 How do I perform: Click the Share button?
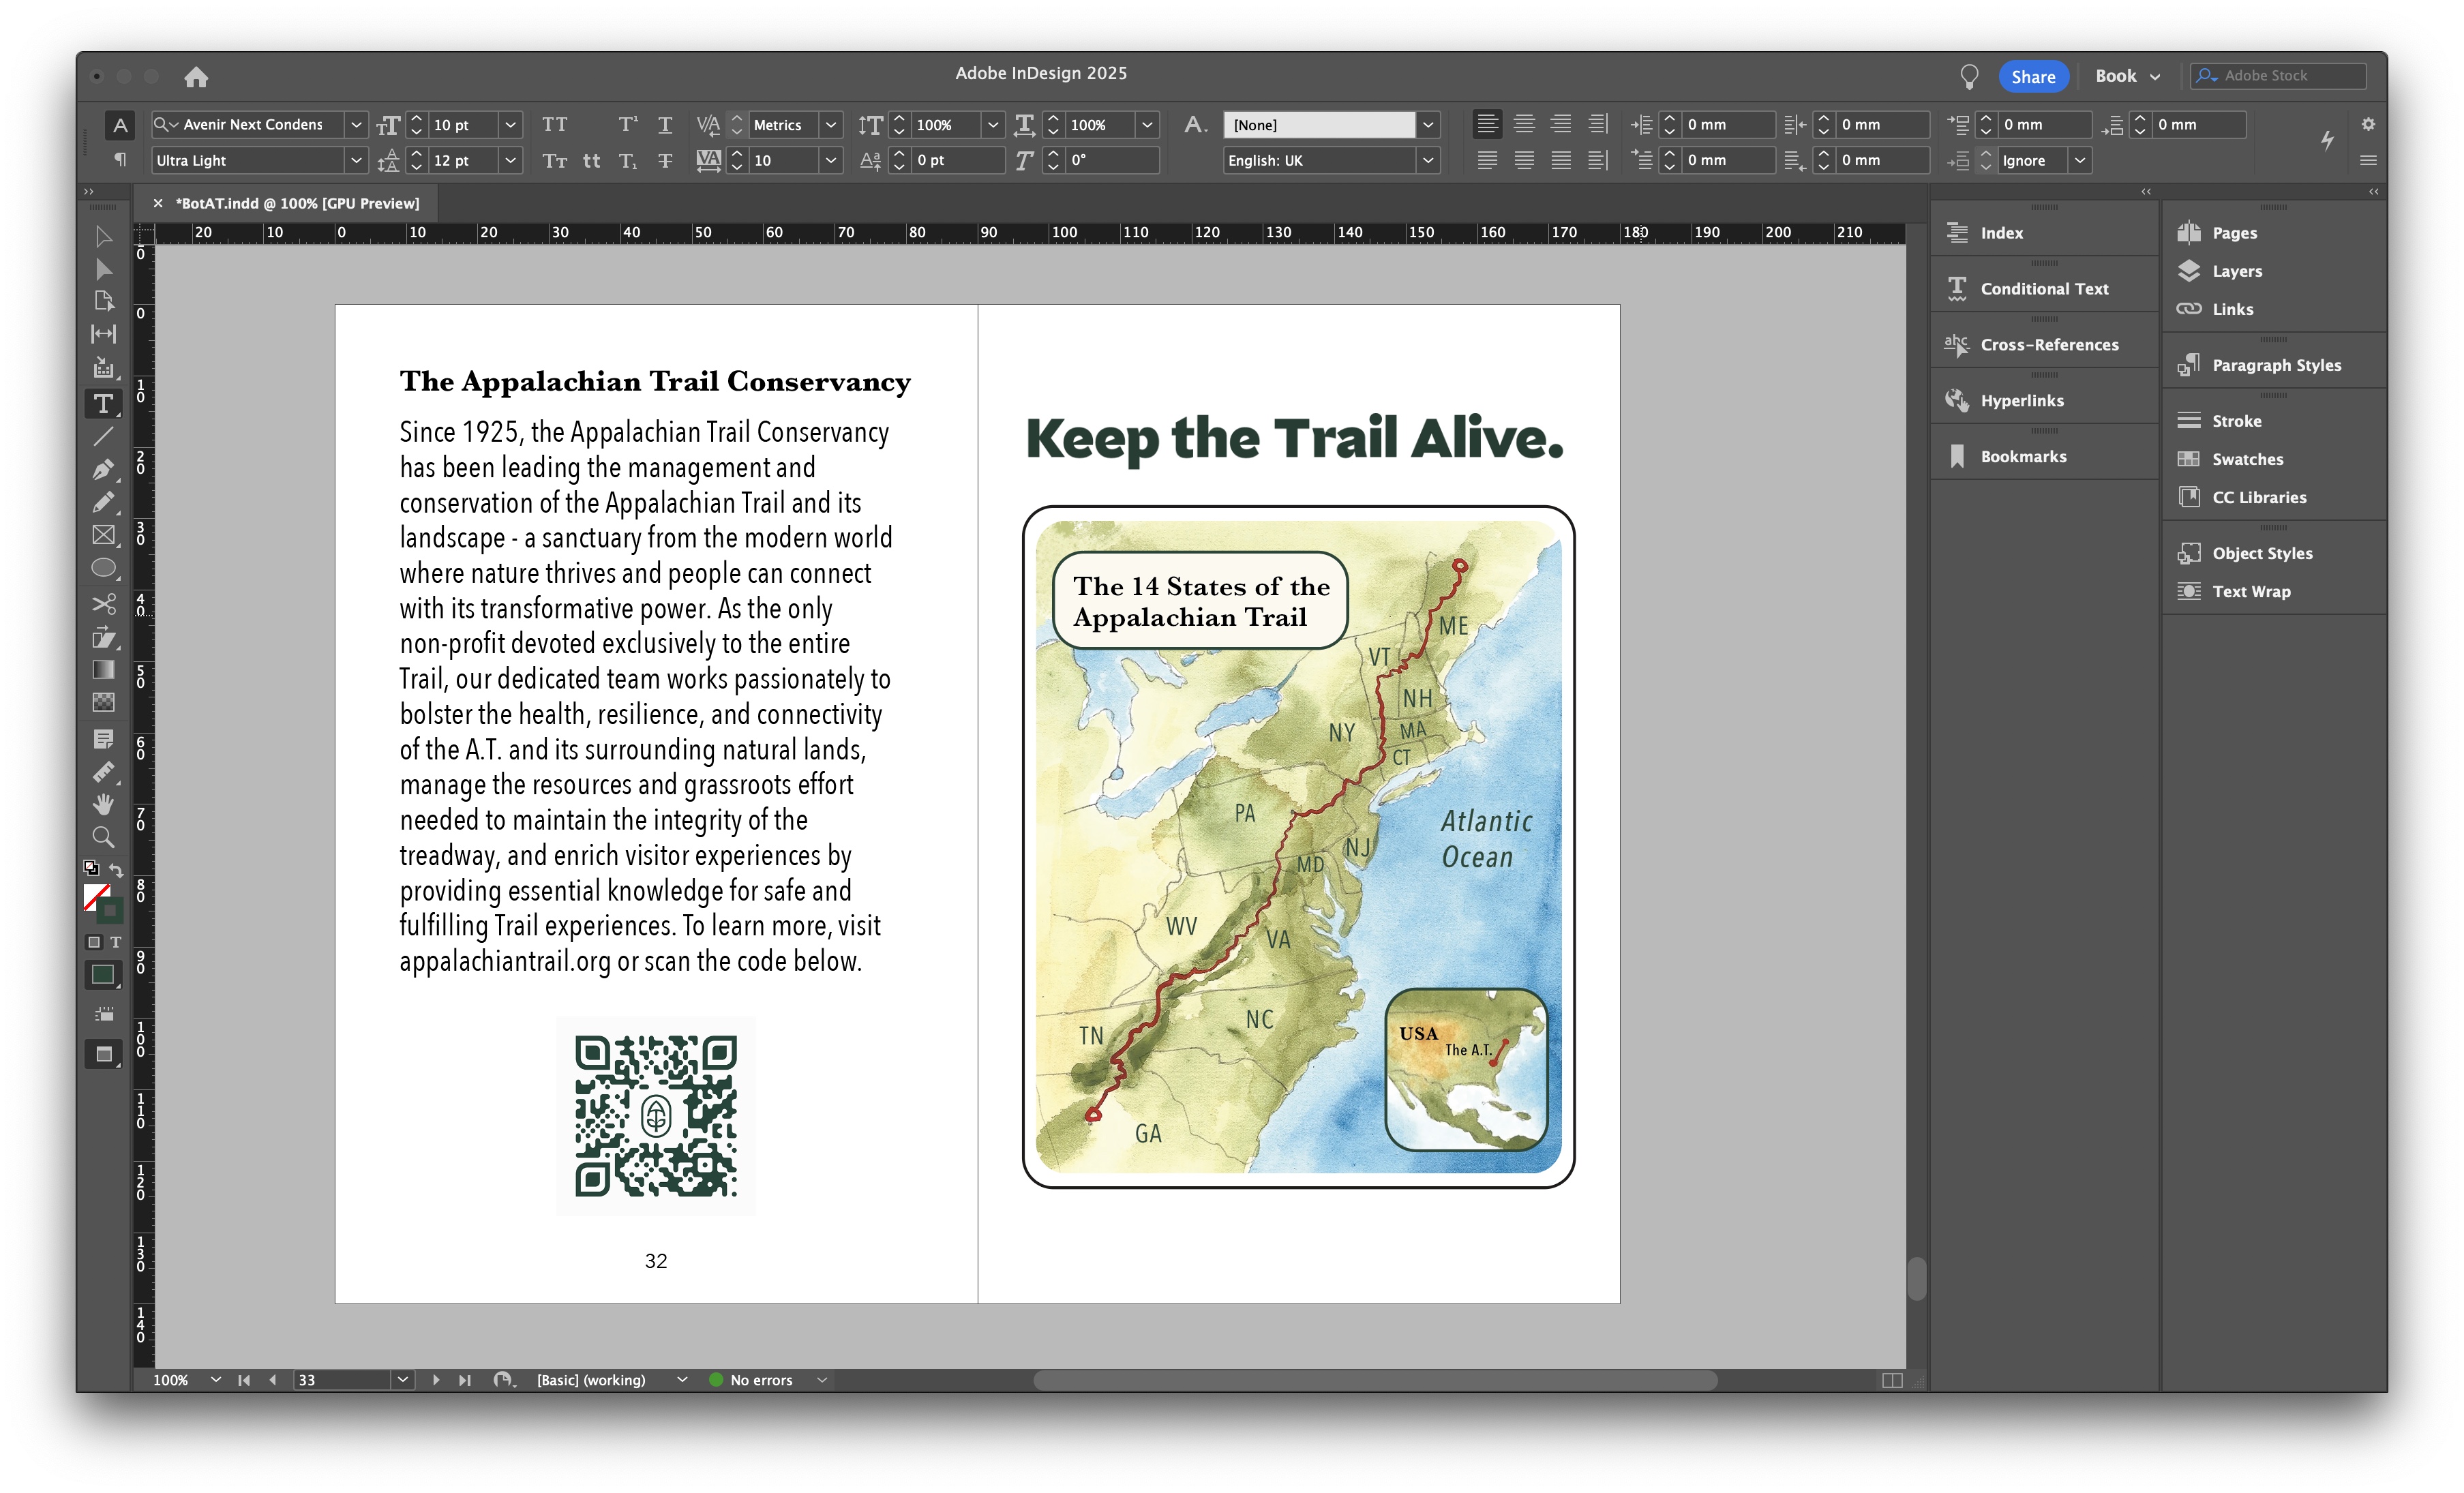tap(2033, 77)
